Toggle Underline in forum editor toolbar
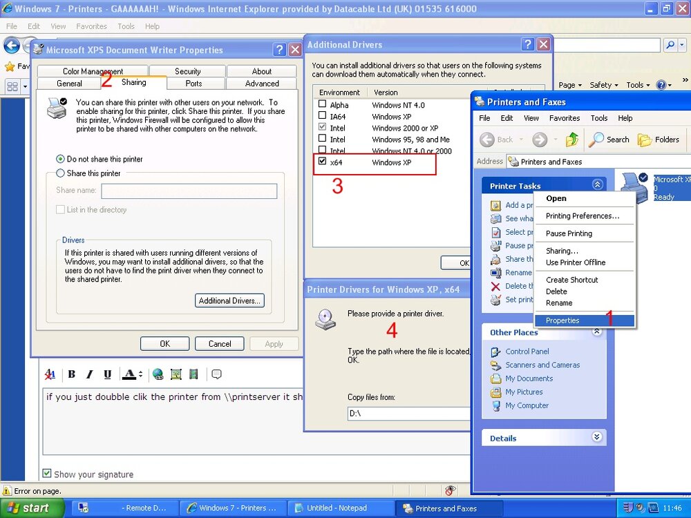The image size is (691, 518). click(107, 374)
